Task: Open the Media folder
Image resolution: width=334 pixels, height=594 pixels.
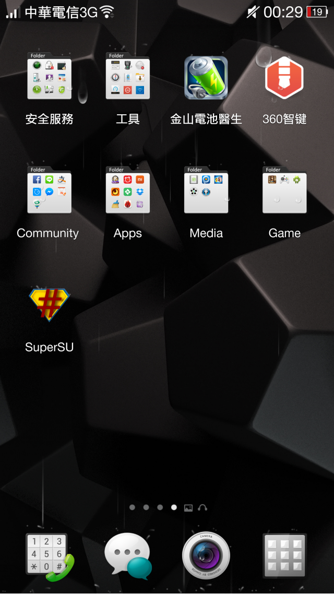Action: [x=206, y=190]
